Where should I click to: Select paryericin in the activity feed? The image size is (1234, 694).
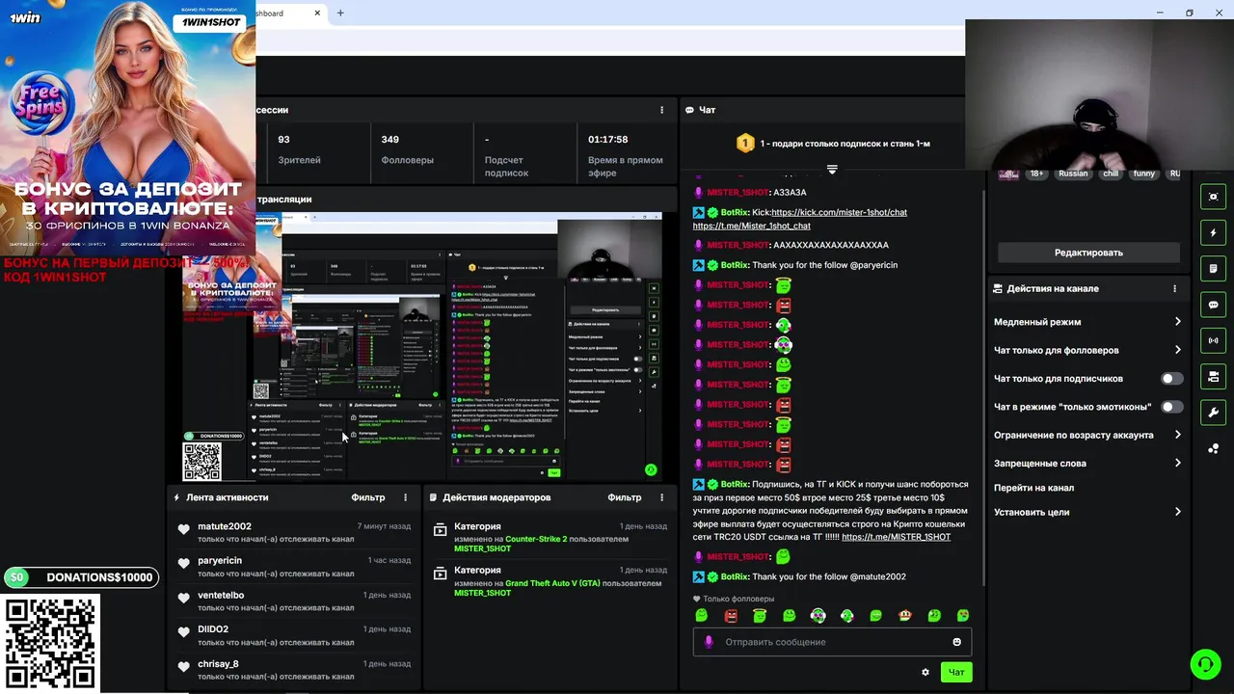click(x=220, y=561)
